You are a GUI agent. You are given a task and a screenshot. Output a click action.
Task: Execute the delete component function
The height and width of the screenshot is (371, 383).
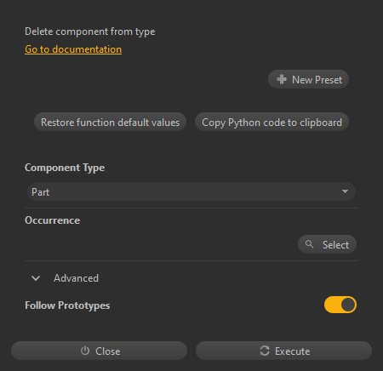pos(283,351)
